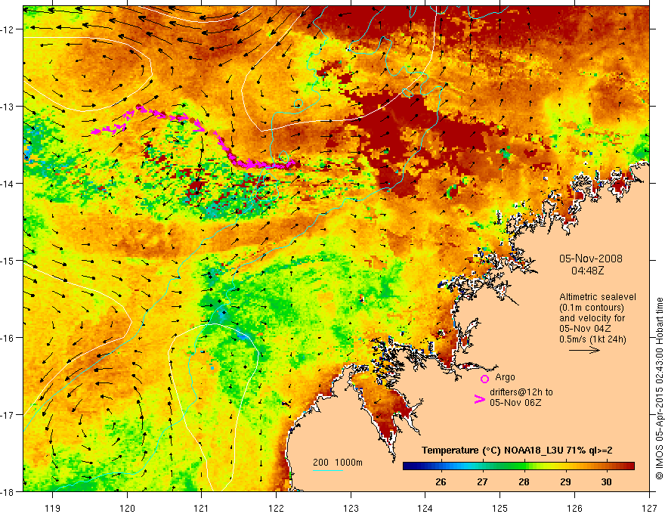Click the cyan 200 1000m isobath legend line
The height and width of the screenshot is (514, 665).
pos(328,470)
